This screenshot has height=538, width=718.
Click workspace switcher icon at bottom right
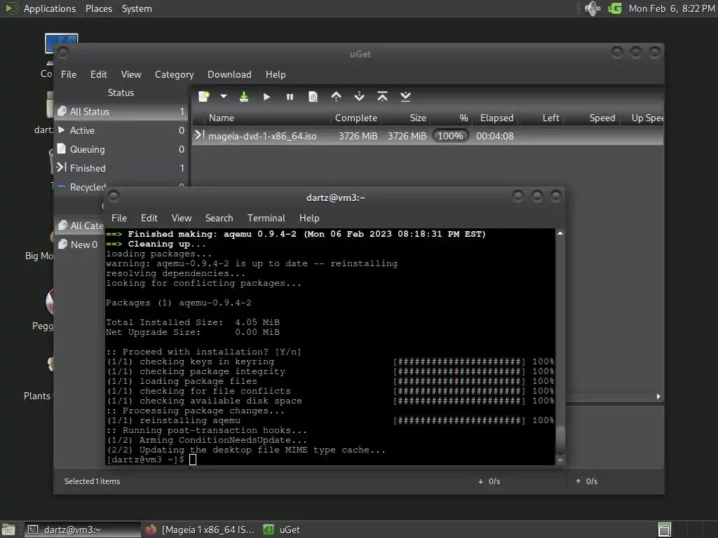point(665,530)
